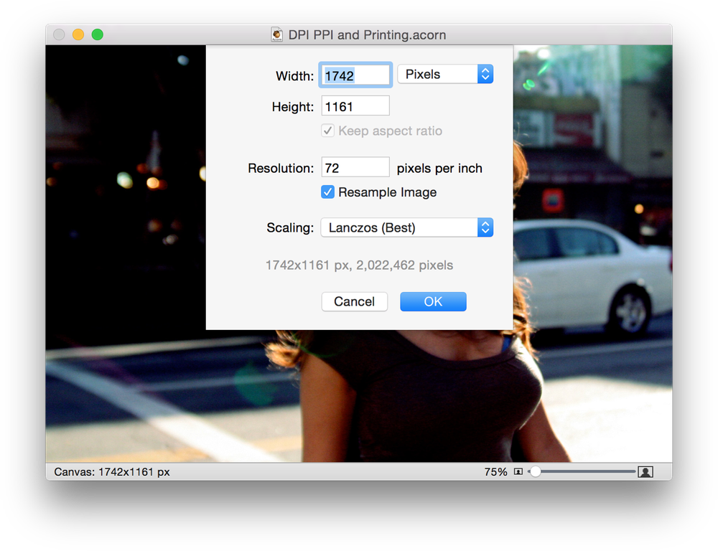Click the yellow minimize window button
Viewport: 718px width, 551px height.
(x=78, y=34)
